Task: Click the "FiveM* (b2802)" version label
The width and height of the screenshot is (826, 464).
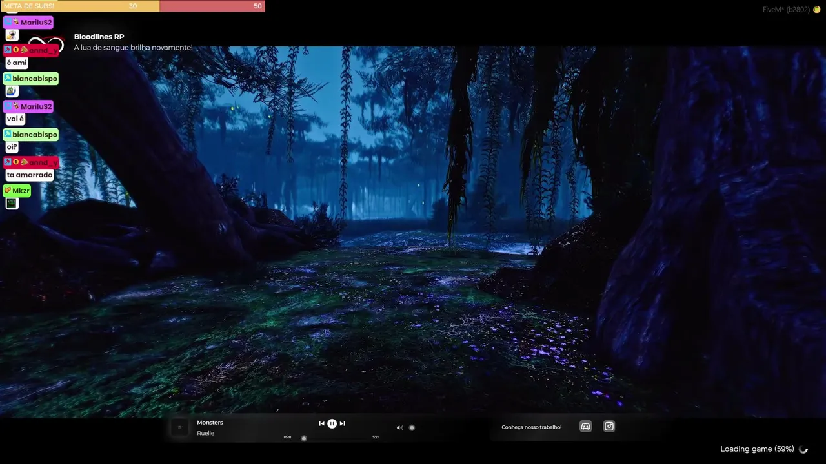Action: [786, 10]
